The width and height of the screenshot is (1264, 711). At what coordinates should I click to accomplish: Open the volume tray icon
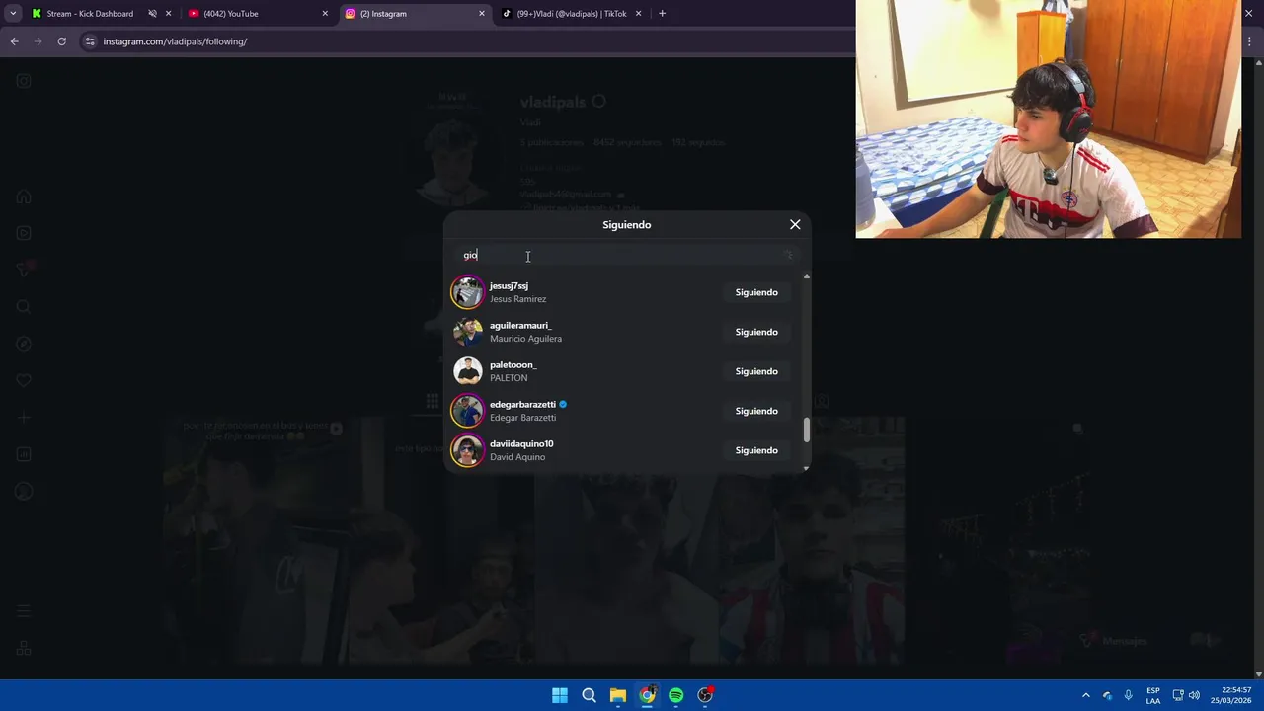pyautogui.click(x=1195, y=695)
